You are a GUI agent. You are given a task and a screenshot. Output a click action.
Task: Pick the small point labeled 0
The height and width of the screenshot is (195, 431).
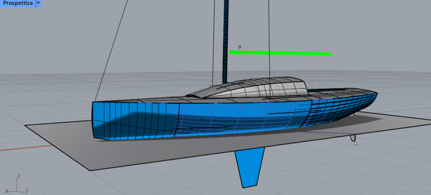(240, 47)
